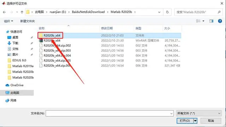Change view layout icon
The width and height of the screenshot is (226, 127).
198,21
